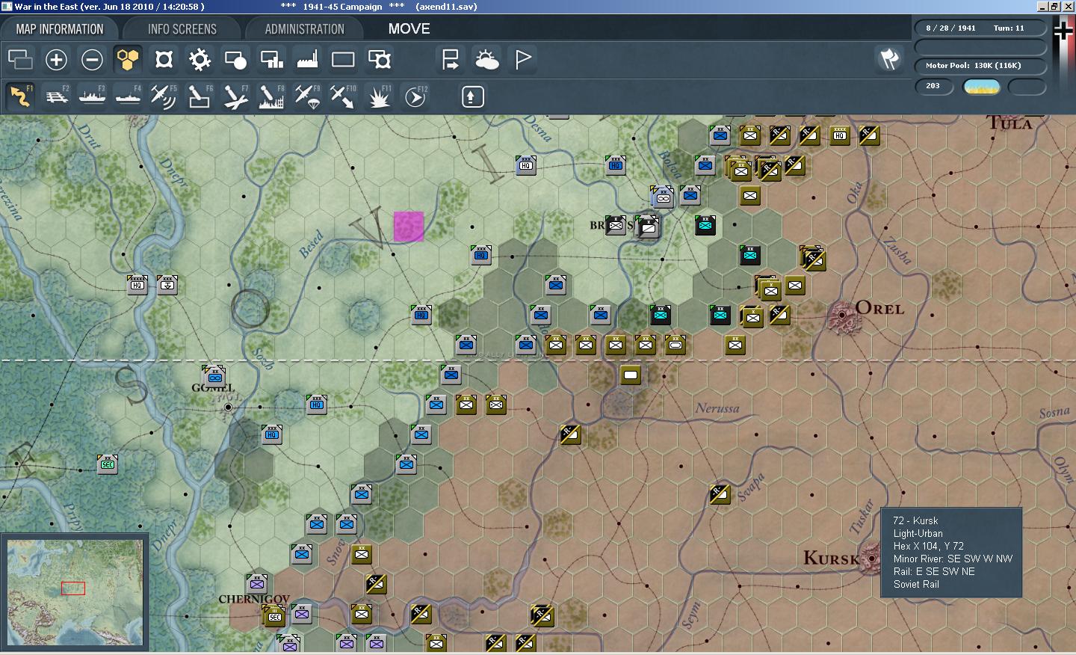
Task: Select the unit counter at Gomel
Action: coord(215,377)
